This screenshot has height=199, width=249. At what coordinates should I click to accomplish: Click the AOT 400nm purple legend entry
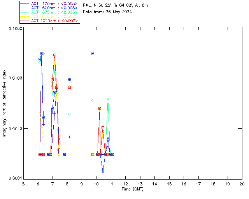pos(49,3)
